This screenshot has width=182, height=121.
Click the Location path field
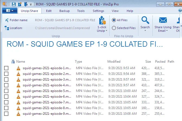62,28
